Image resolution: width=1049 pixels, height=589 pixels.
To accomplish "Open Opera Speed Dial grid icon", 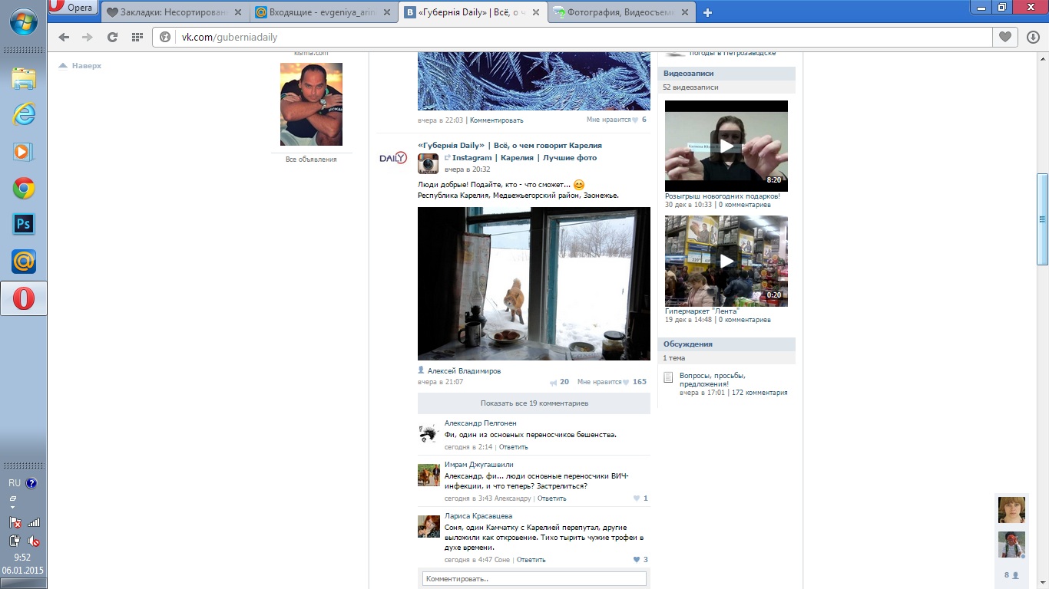I will [137, 37].
